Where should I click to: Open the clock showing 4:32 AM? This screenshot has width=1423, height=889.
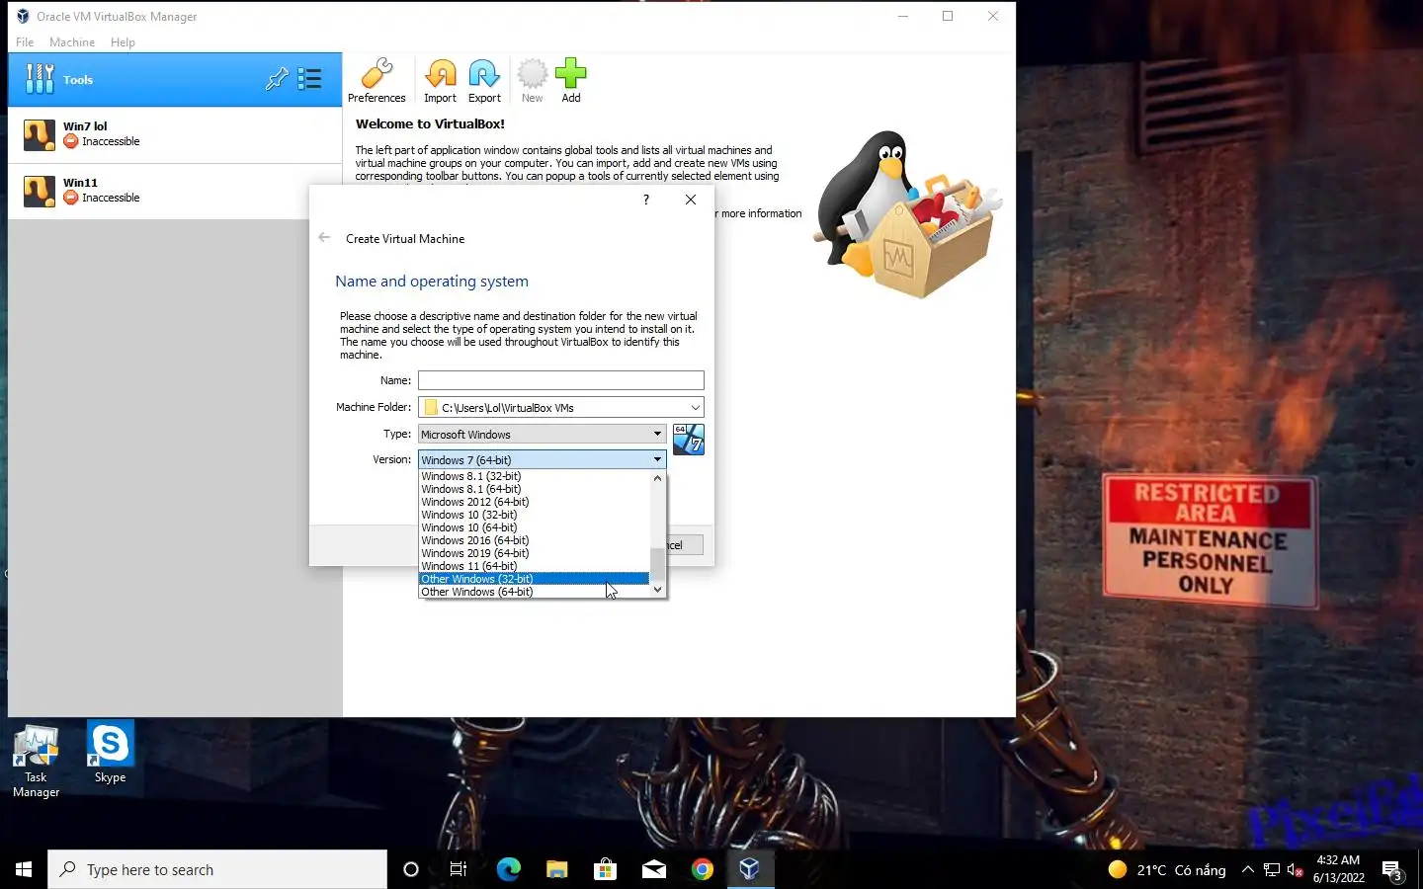[x=1338, y=869]
